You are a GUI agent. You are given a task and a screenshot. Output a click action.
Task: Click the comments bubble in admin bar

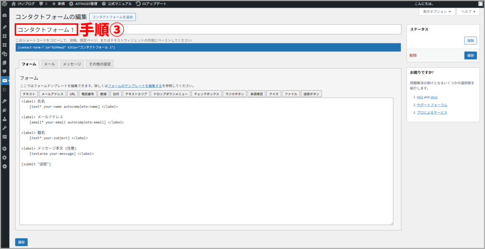43,3
